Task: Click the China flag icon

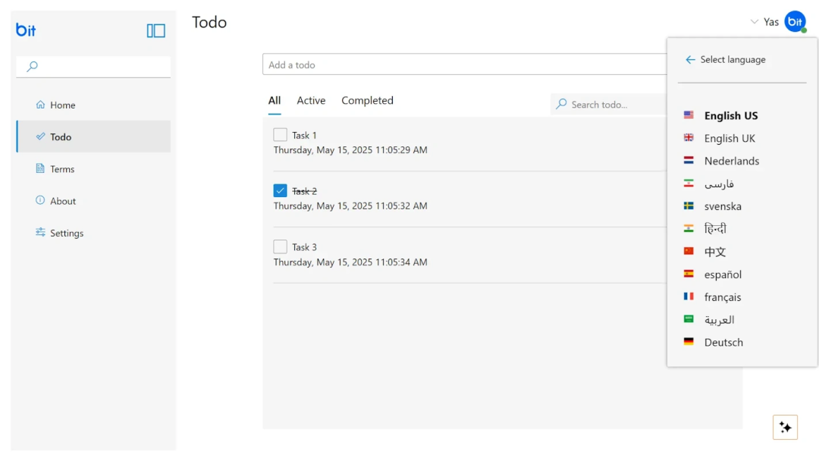Action: click(x=689, y=251)
